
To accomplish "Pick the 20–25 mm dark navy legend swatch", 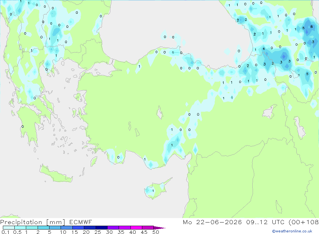I will tap(90, 228).
